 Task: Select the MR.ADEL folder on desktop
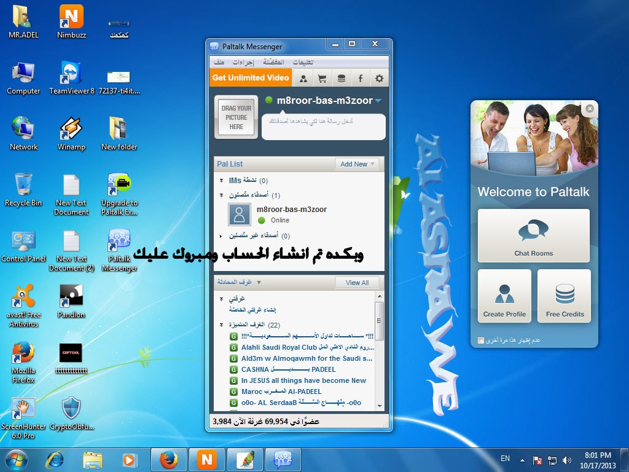point(23,22)
